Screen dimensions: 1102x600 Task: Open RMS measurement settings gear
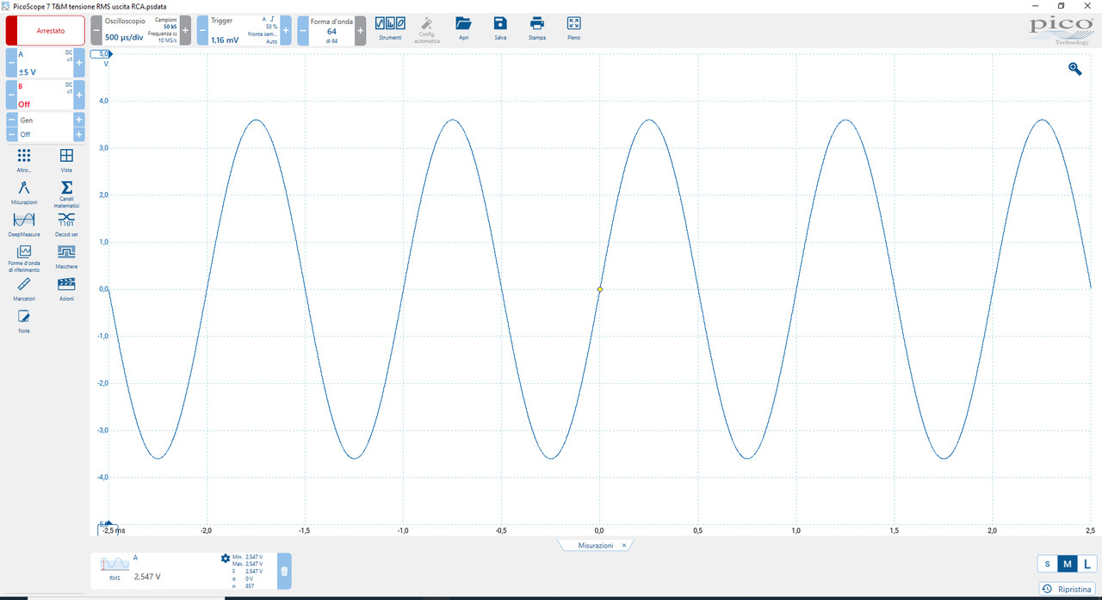point(226,559)
